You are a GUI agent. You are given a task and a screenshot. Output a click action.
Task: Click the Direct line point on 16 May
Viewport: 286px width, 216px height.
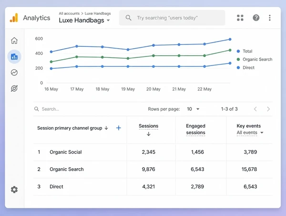51,69
